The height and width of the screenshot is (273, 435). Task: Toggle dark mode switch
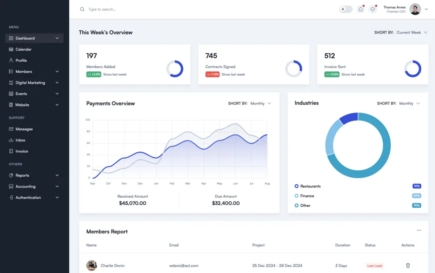click(345, 9)
